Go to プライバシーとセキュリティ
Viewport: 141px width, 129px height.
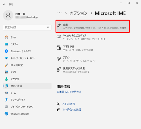tap(27, 107)
